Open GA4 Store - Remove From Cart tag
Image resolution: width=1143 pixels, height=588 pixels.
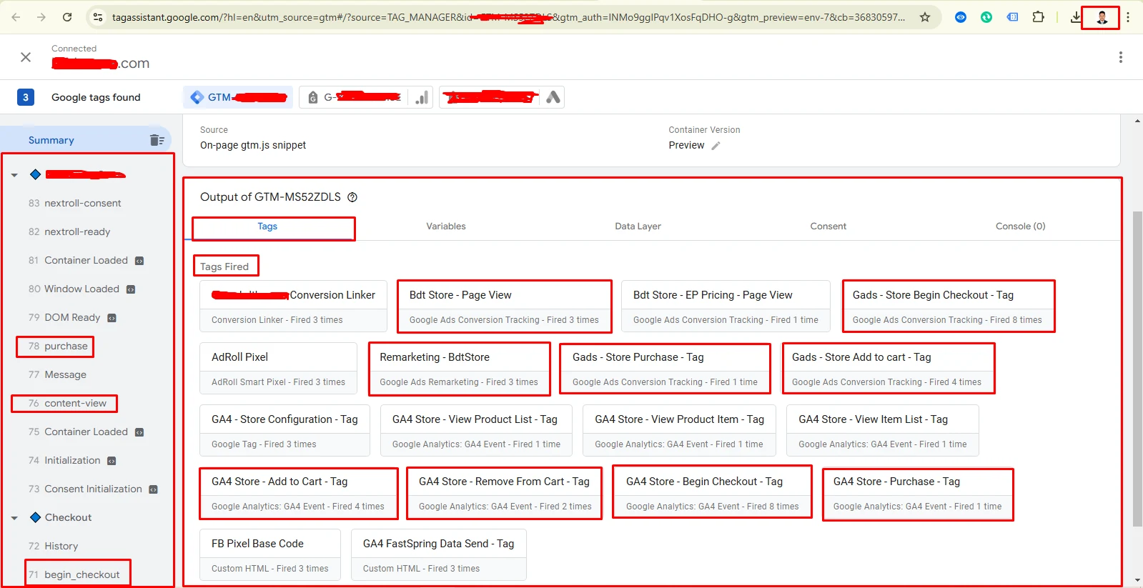pyautogui.click(x=505, y=493)
